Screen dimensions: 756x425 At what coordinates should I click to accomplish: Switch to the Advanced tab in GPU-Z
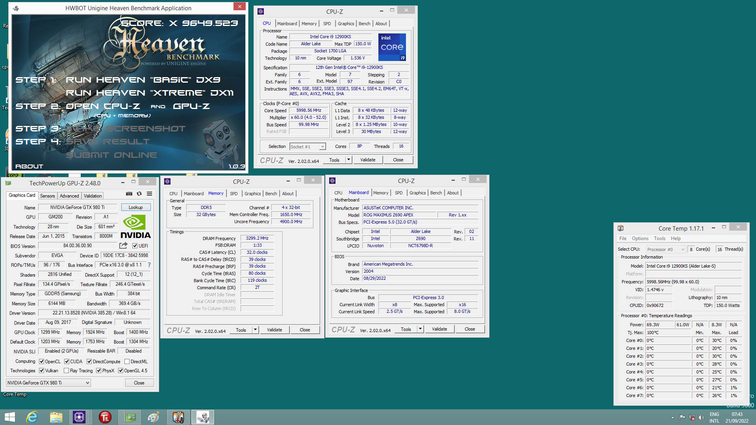pyautogui.click(x=69, y=196)
